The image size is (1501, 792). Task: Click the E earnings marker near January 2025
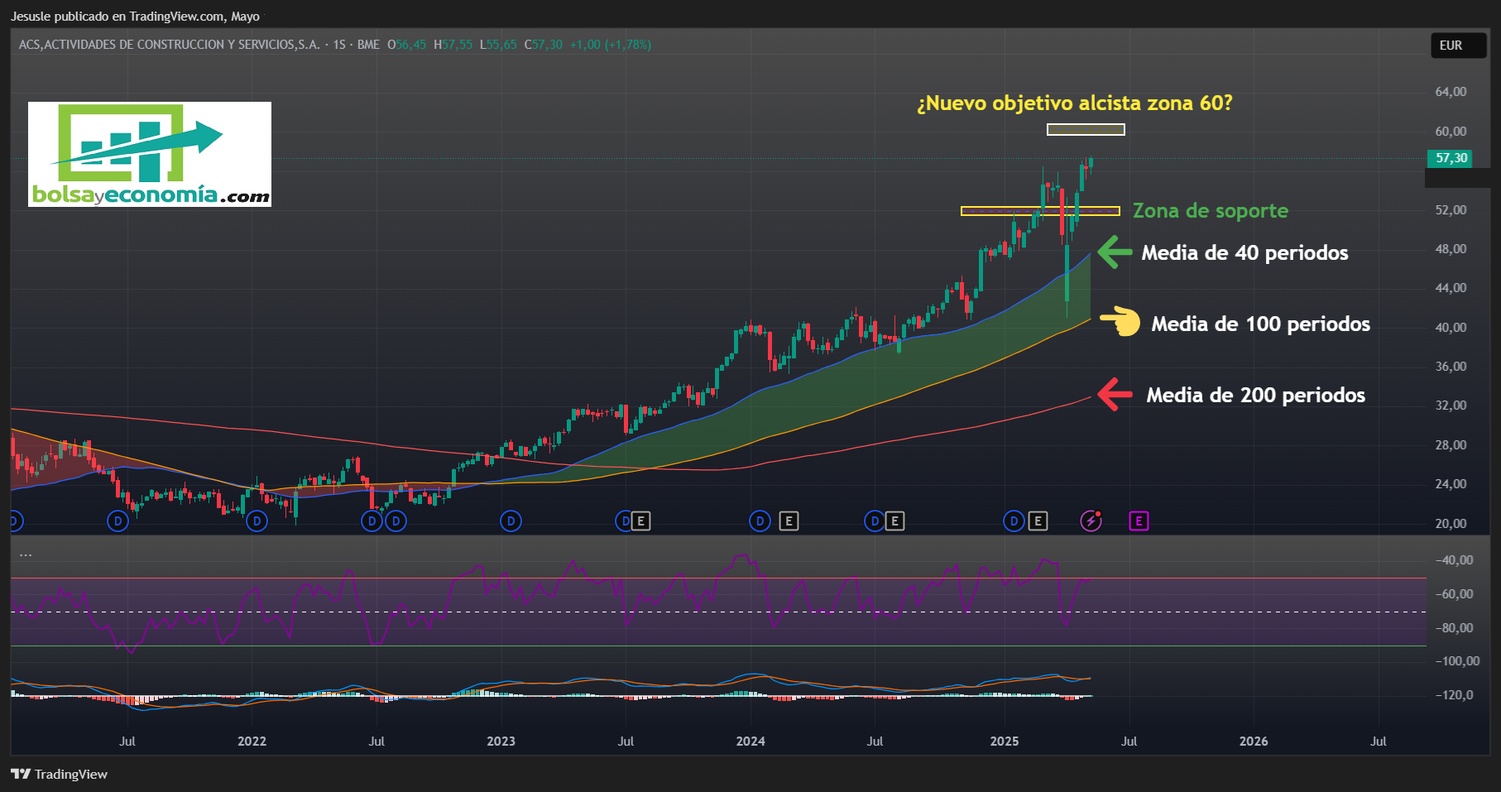click(1038, 521)
